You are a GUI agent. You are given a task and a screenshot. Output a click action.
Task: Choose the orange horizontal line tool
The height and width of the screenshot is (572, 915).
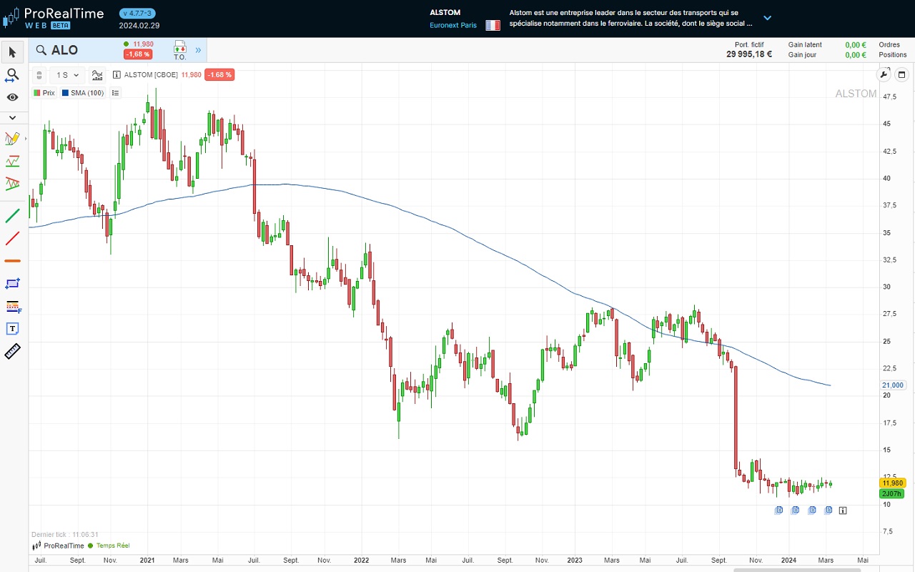coord(12,261)
